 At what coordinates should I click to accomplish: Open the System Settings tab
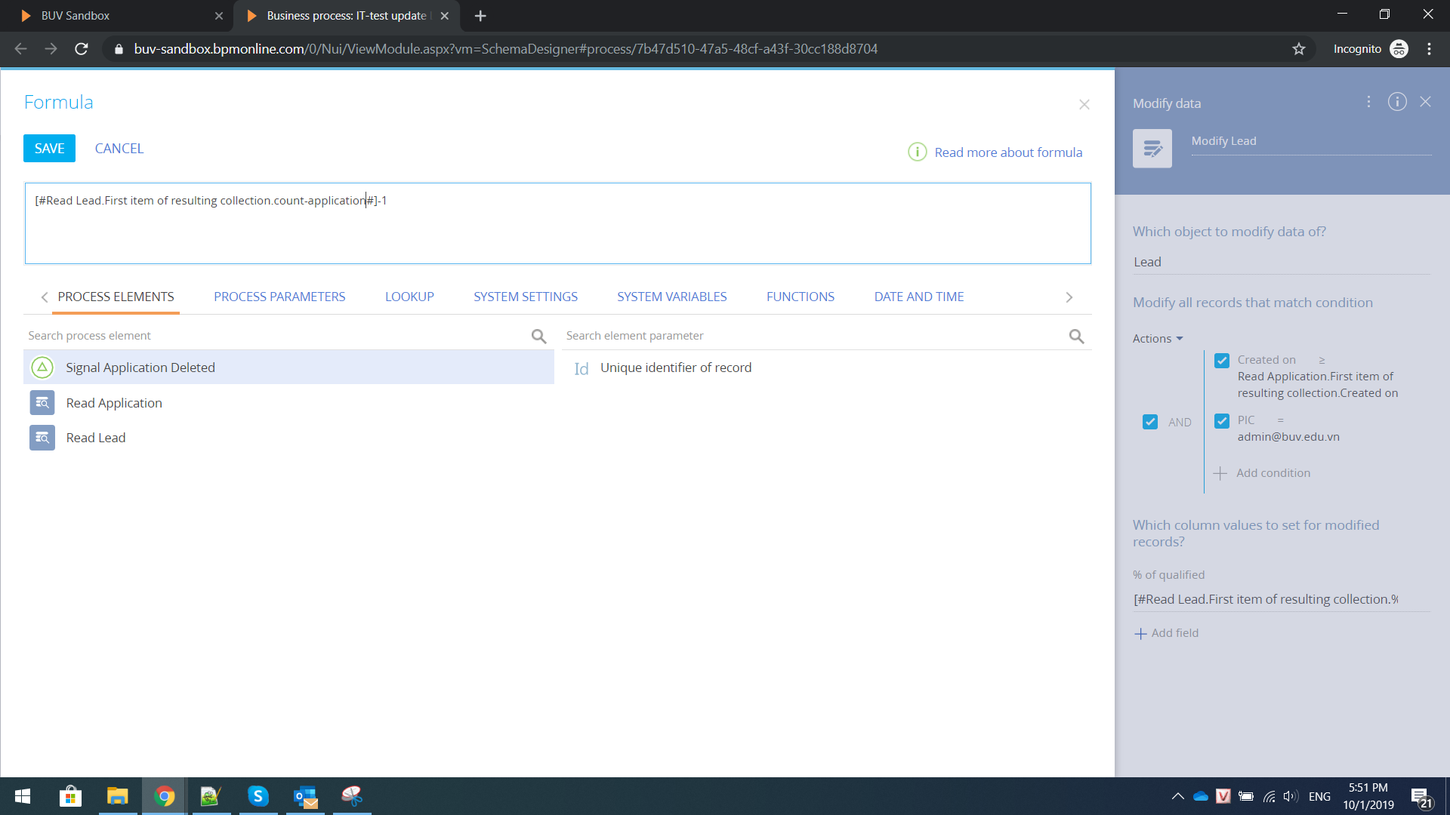point(526,297)
